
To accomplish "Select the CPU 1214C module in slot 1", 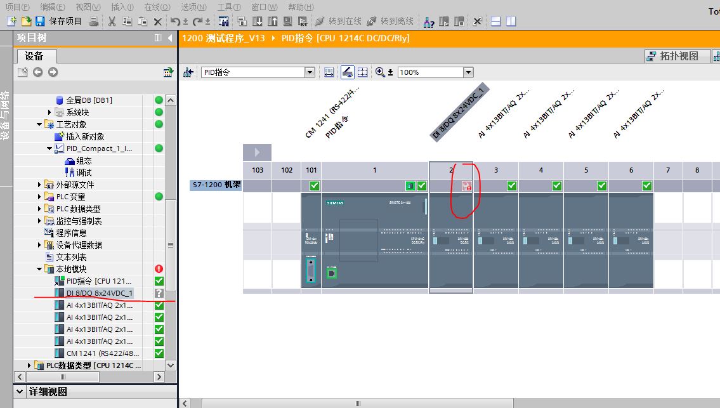I will 375,240.
